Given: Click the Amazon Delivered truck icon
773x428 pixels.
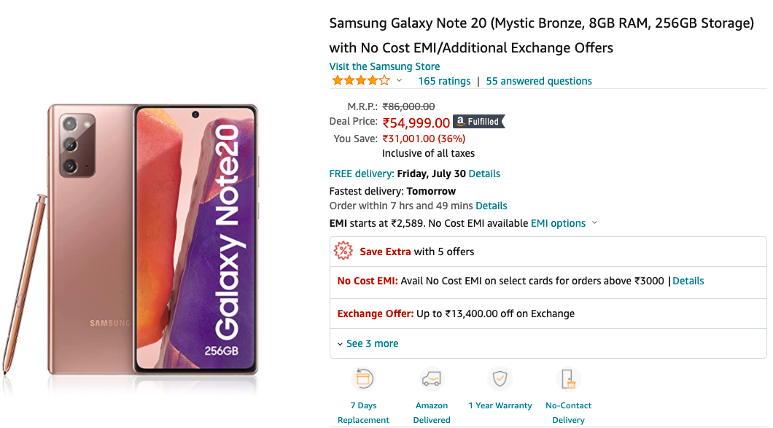Looking at the screenshot, I should coord(432,378).
